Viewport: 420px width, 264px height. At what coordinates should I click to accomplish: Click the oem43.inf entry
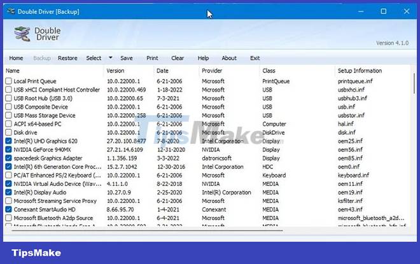(350, 210)
